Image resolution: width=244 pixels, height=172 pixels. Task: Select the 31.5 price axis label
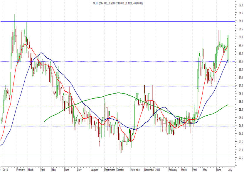pyautogui.click(x=241, y=13)
